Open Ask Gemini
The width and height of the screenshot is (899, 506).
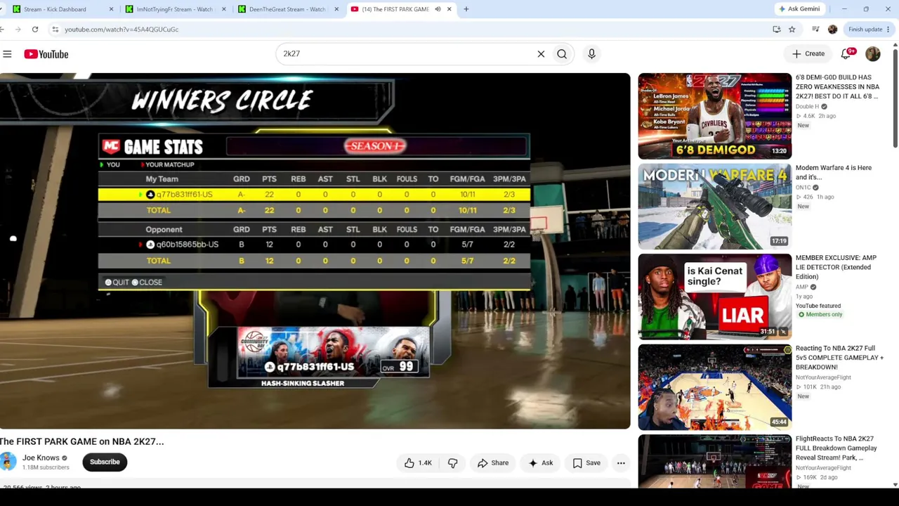pyautogui.click(x=799, y=9)
